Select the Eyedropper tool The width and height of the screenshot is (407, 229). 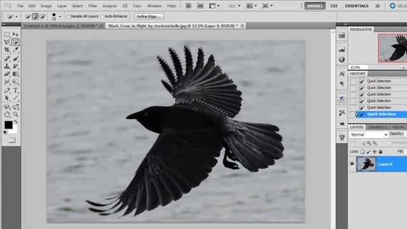click(15, 50)
